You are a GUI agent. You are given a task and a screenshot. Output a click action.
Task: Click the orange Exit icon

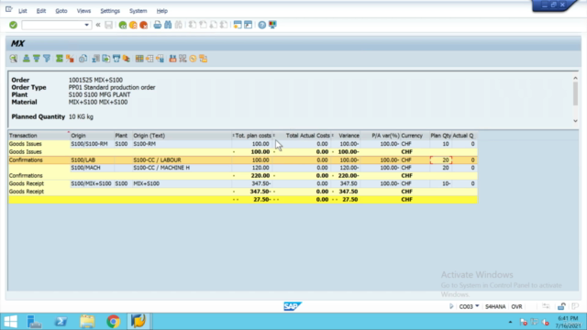(x=133, y=25)
